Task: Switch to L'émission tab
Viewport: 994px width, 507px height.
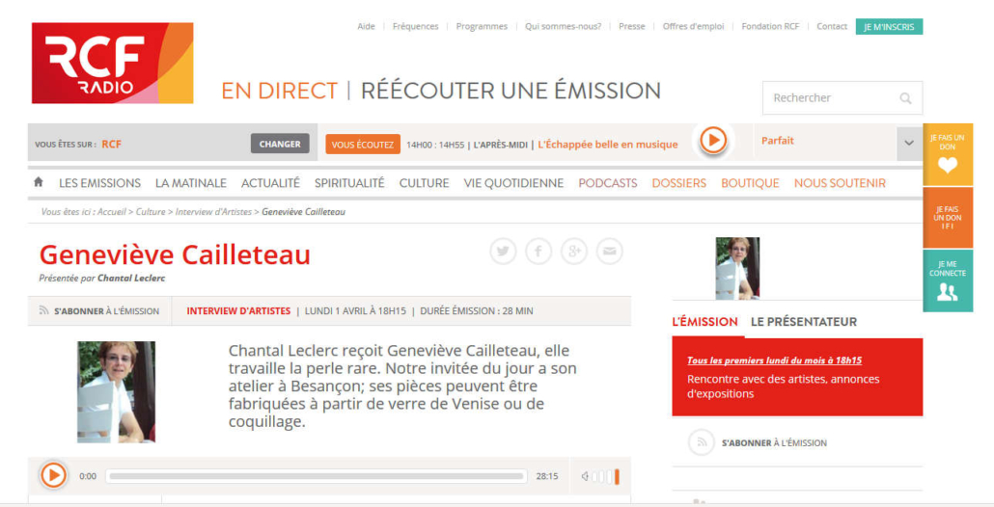Action: click(704, 322)
